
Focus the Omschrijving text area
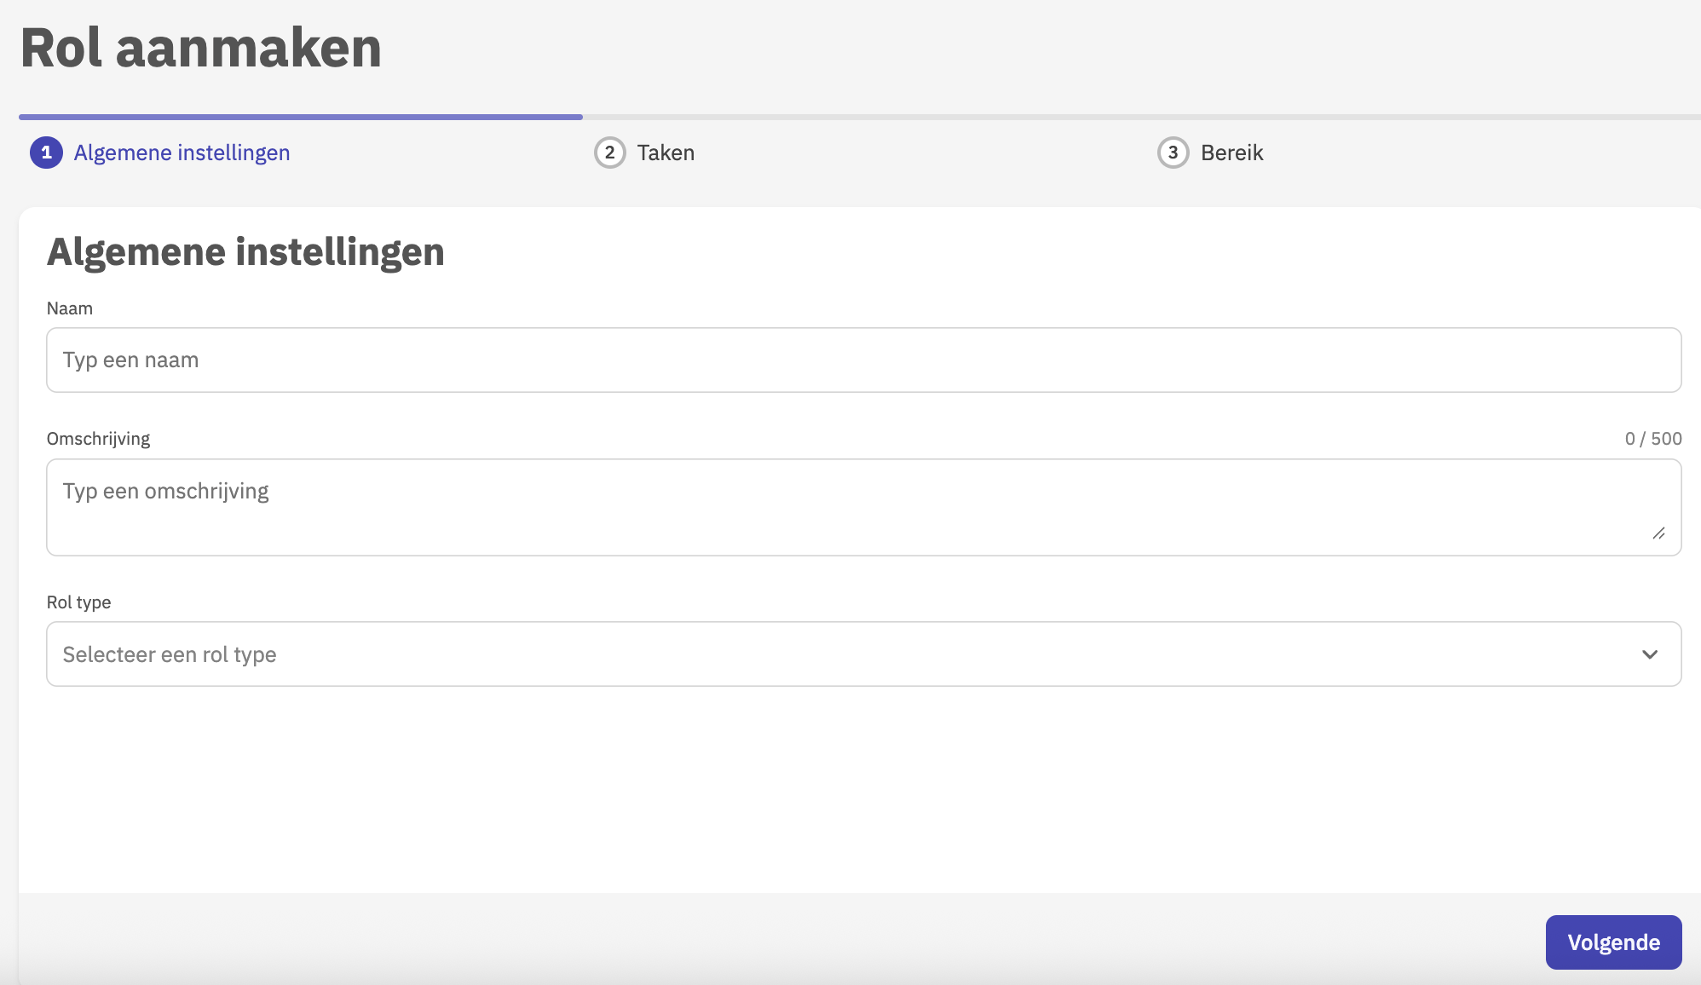(x=862, y=508)
